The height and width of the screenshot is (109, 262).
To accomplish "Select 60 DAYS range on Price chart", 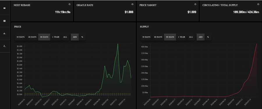I will [x=32, y=37].
